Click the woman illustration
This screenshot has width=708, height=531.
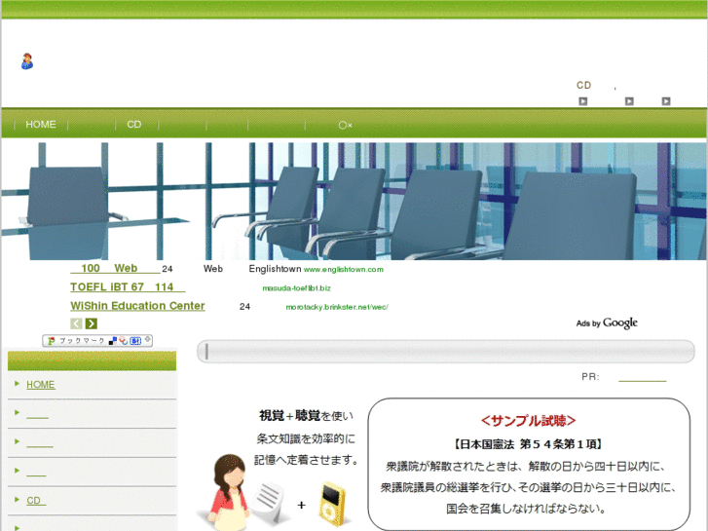coord(228,493)
